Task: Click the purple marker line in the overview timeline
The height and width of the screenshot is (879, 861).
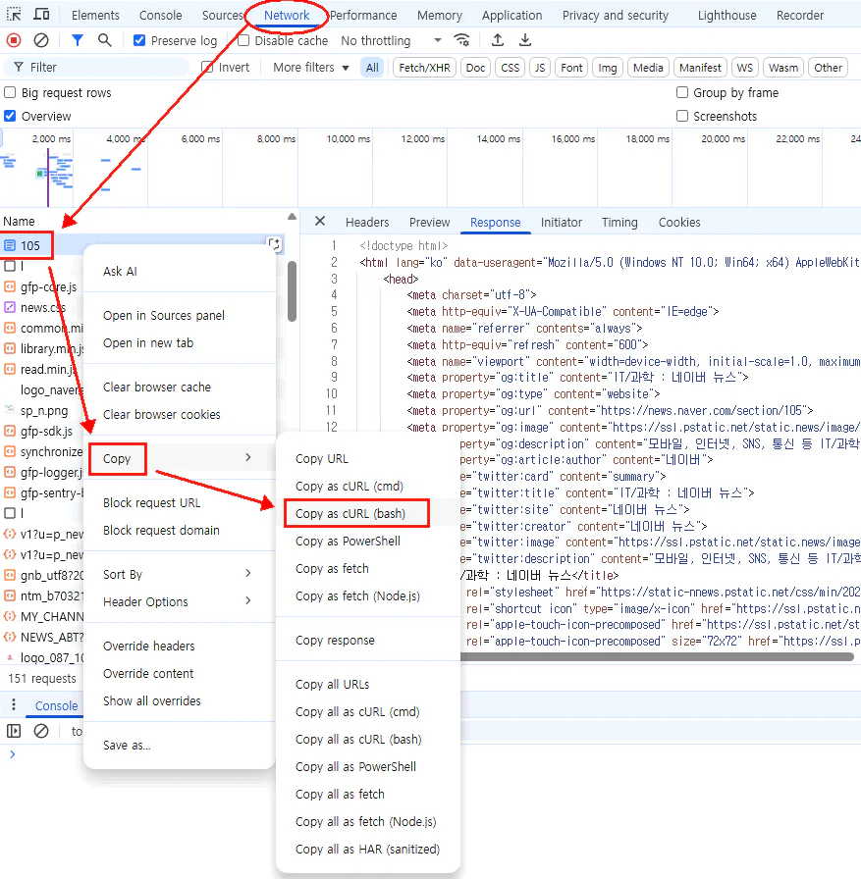Action: pos(48,178)
